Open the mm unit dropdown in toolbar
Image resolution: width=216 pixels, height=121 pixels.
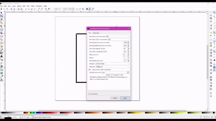73,9
